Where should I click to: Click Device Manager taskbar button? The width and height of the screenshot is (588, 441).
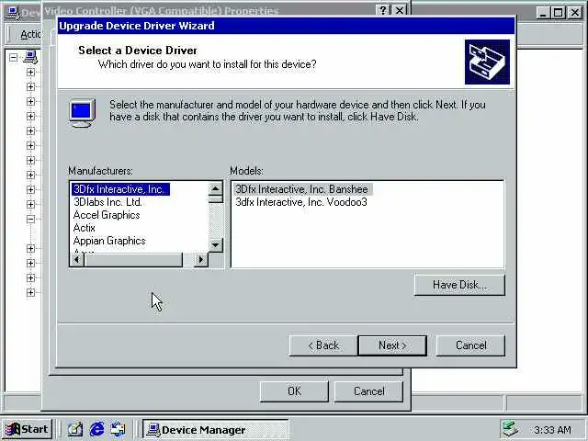(x=215, y=429)
